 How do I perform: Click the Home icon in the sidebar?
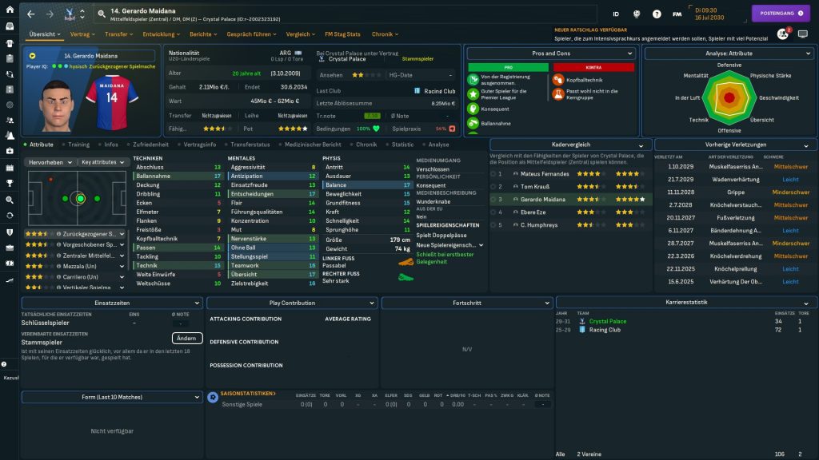tap(9, 11)
